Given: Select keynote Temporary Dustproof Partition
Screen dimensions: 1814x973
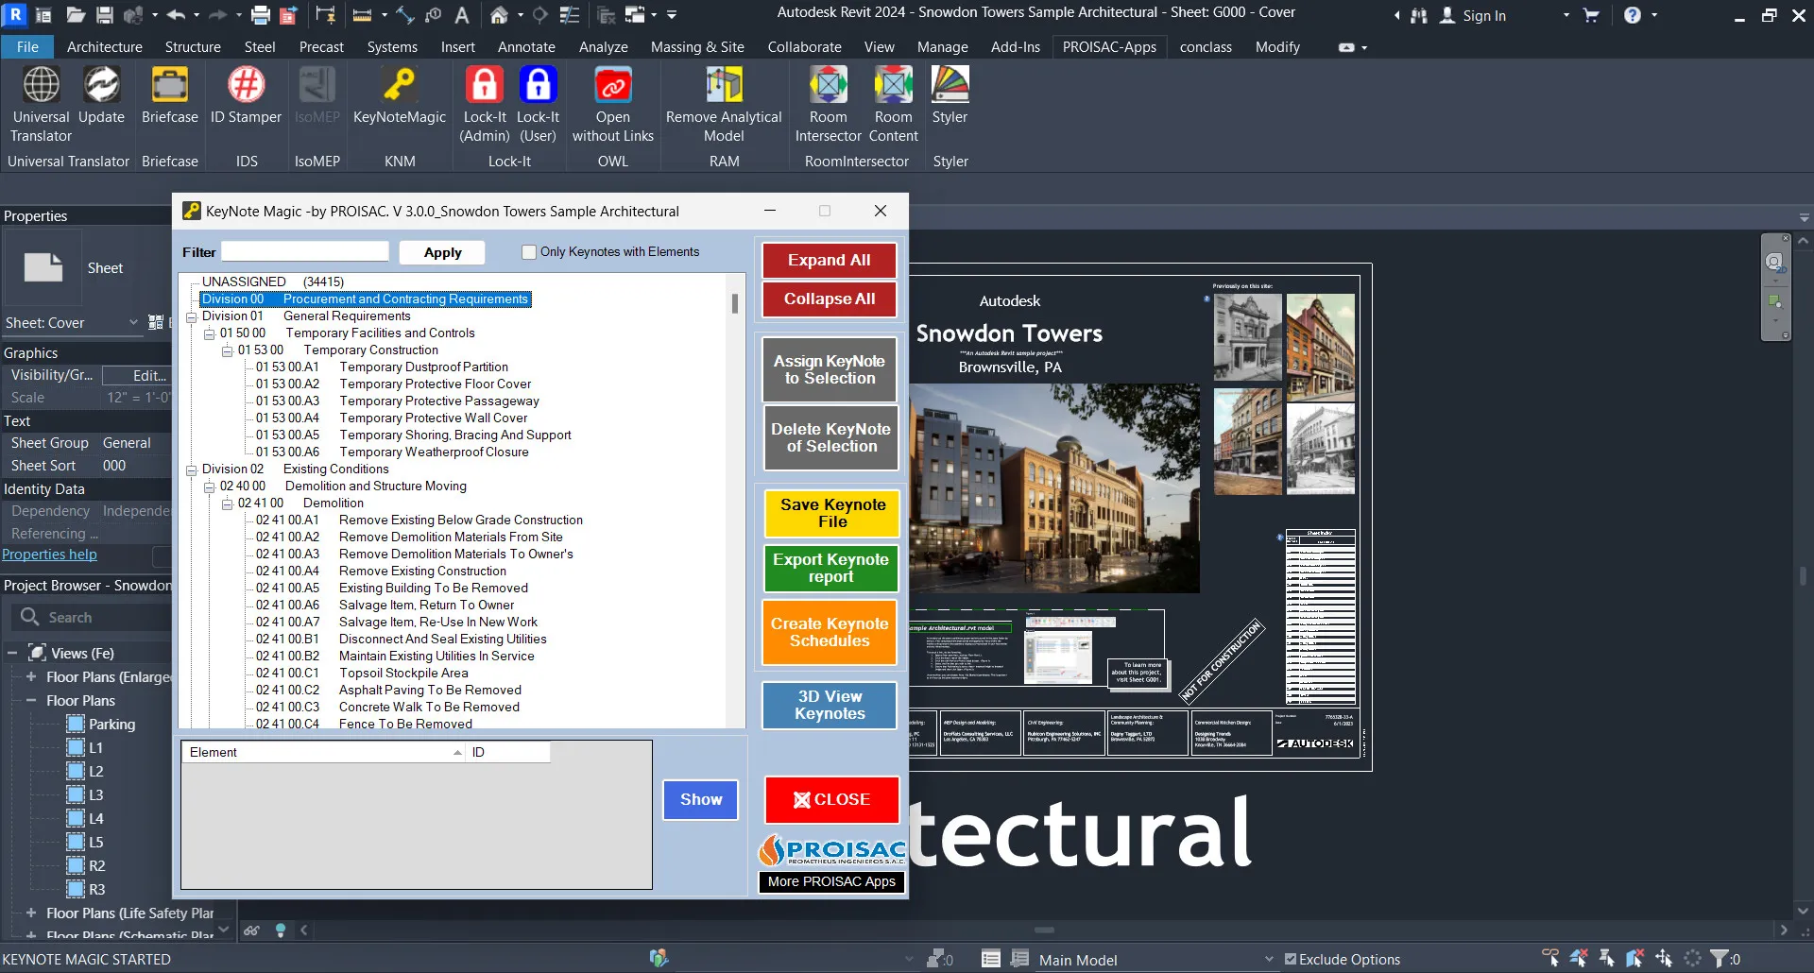Looking at the screenshot, I should pos(423,367).
